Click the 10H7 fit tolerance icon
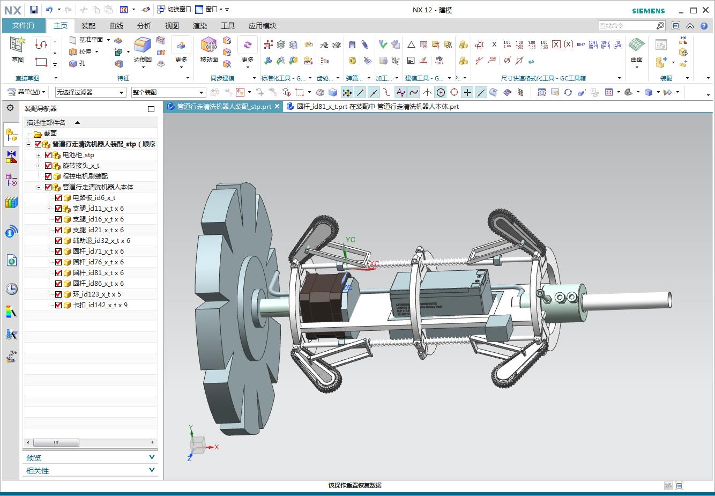Image resolution: width=715 pixels, height=496 pixels. point(580,45)
